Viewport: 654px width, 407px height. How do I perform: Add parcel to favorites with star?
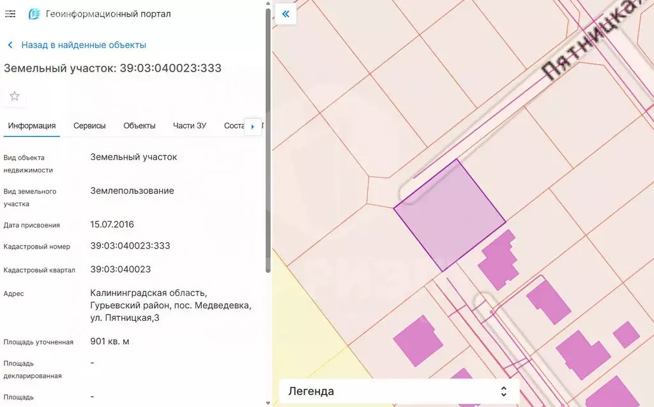click(x=15, y=96)
